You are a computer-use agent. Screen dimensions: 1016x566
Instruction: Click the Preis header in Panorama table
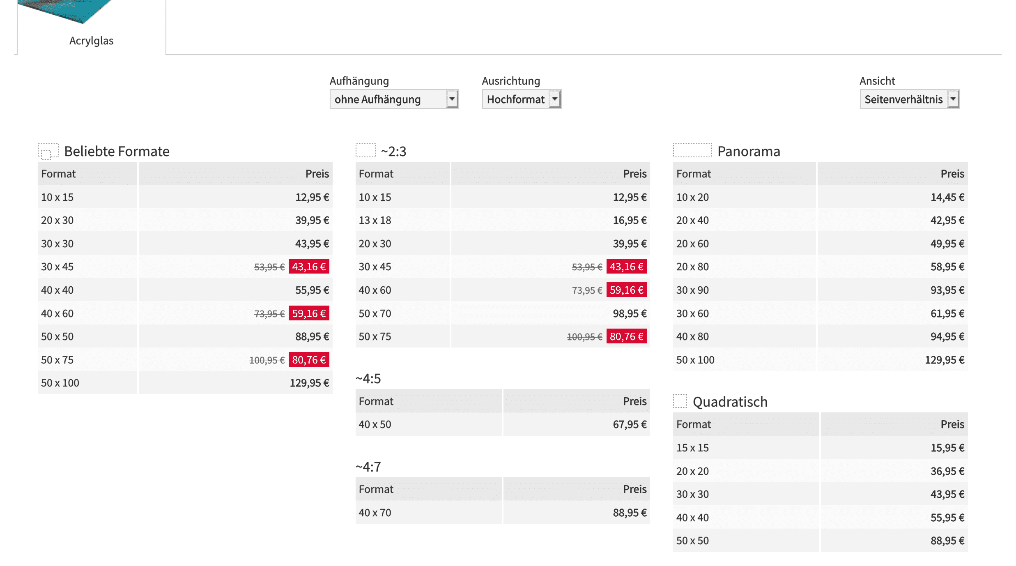pos(952,174)
